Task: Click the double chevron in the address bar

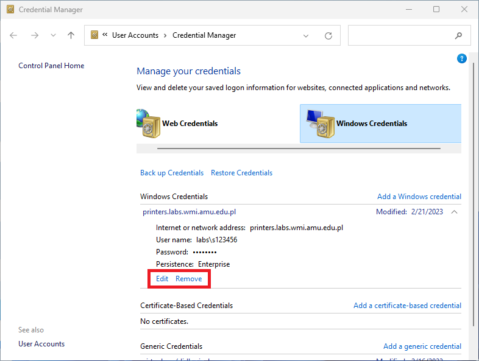Action: [105, 35]
